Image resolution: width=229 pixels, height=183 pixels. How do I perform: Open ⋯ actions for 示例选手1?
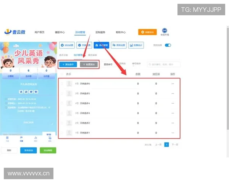[173, 133]
